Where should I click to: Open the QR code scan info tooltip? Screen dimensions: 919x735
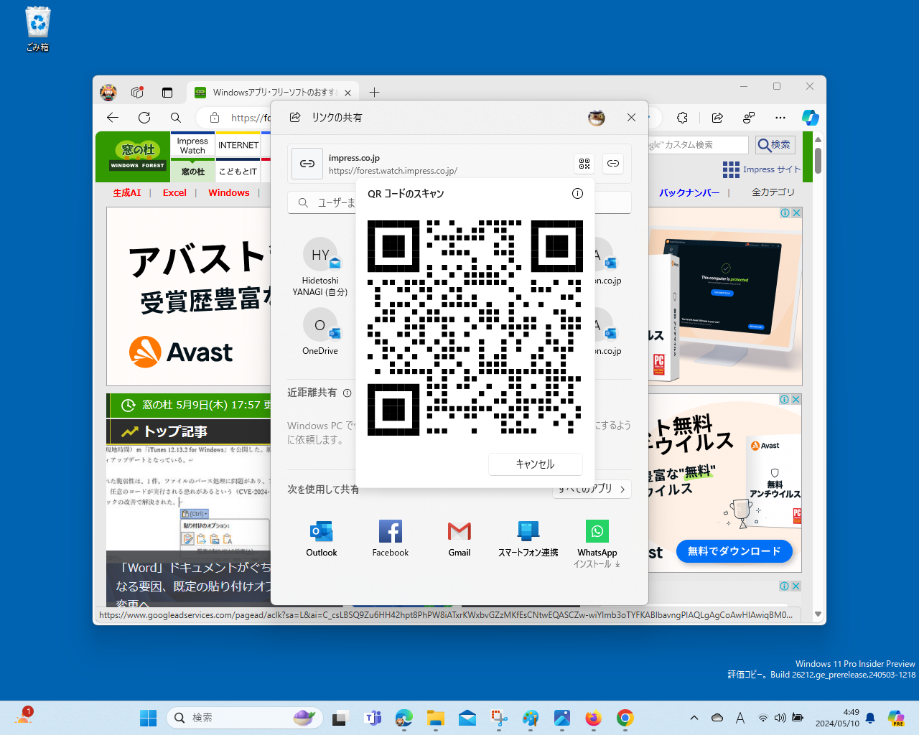[577, 193]
